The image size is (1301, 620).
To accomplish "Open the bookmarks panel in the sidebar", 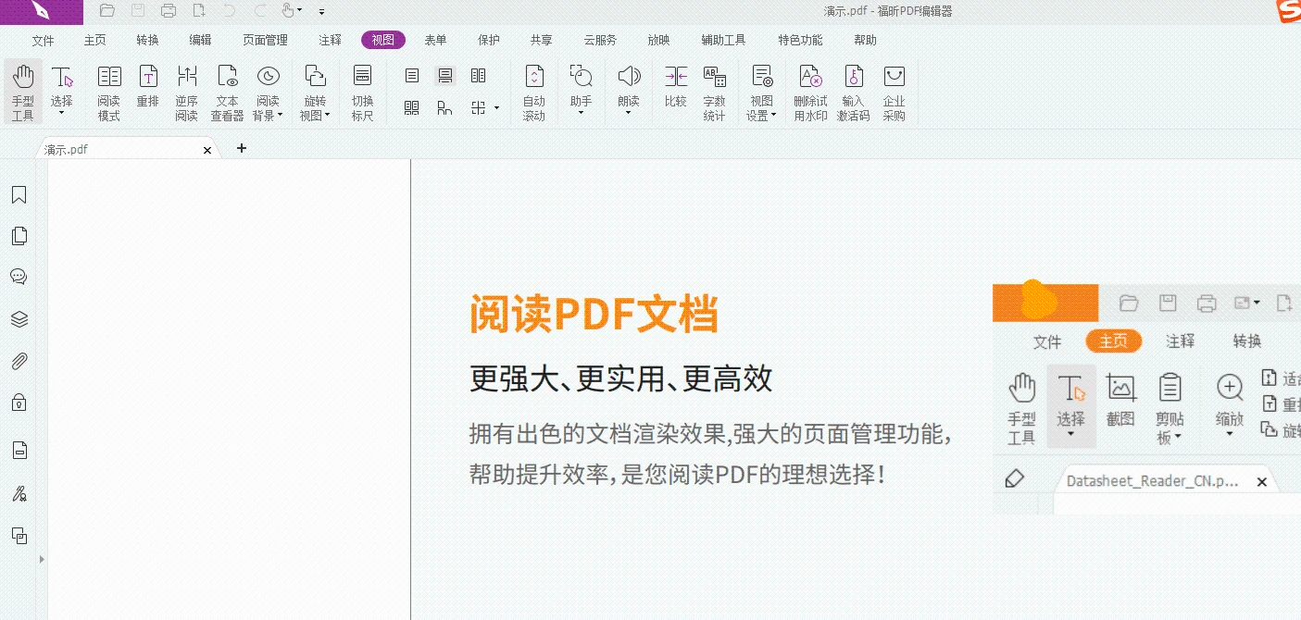I will point(19,194).
